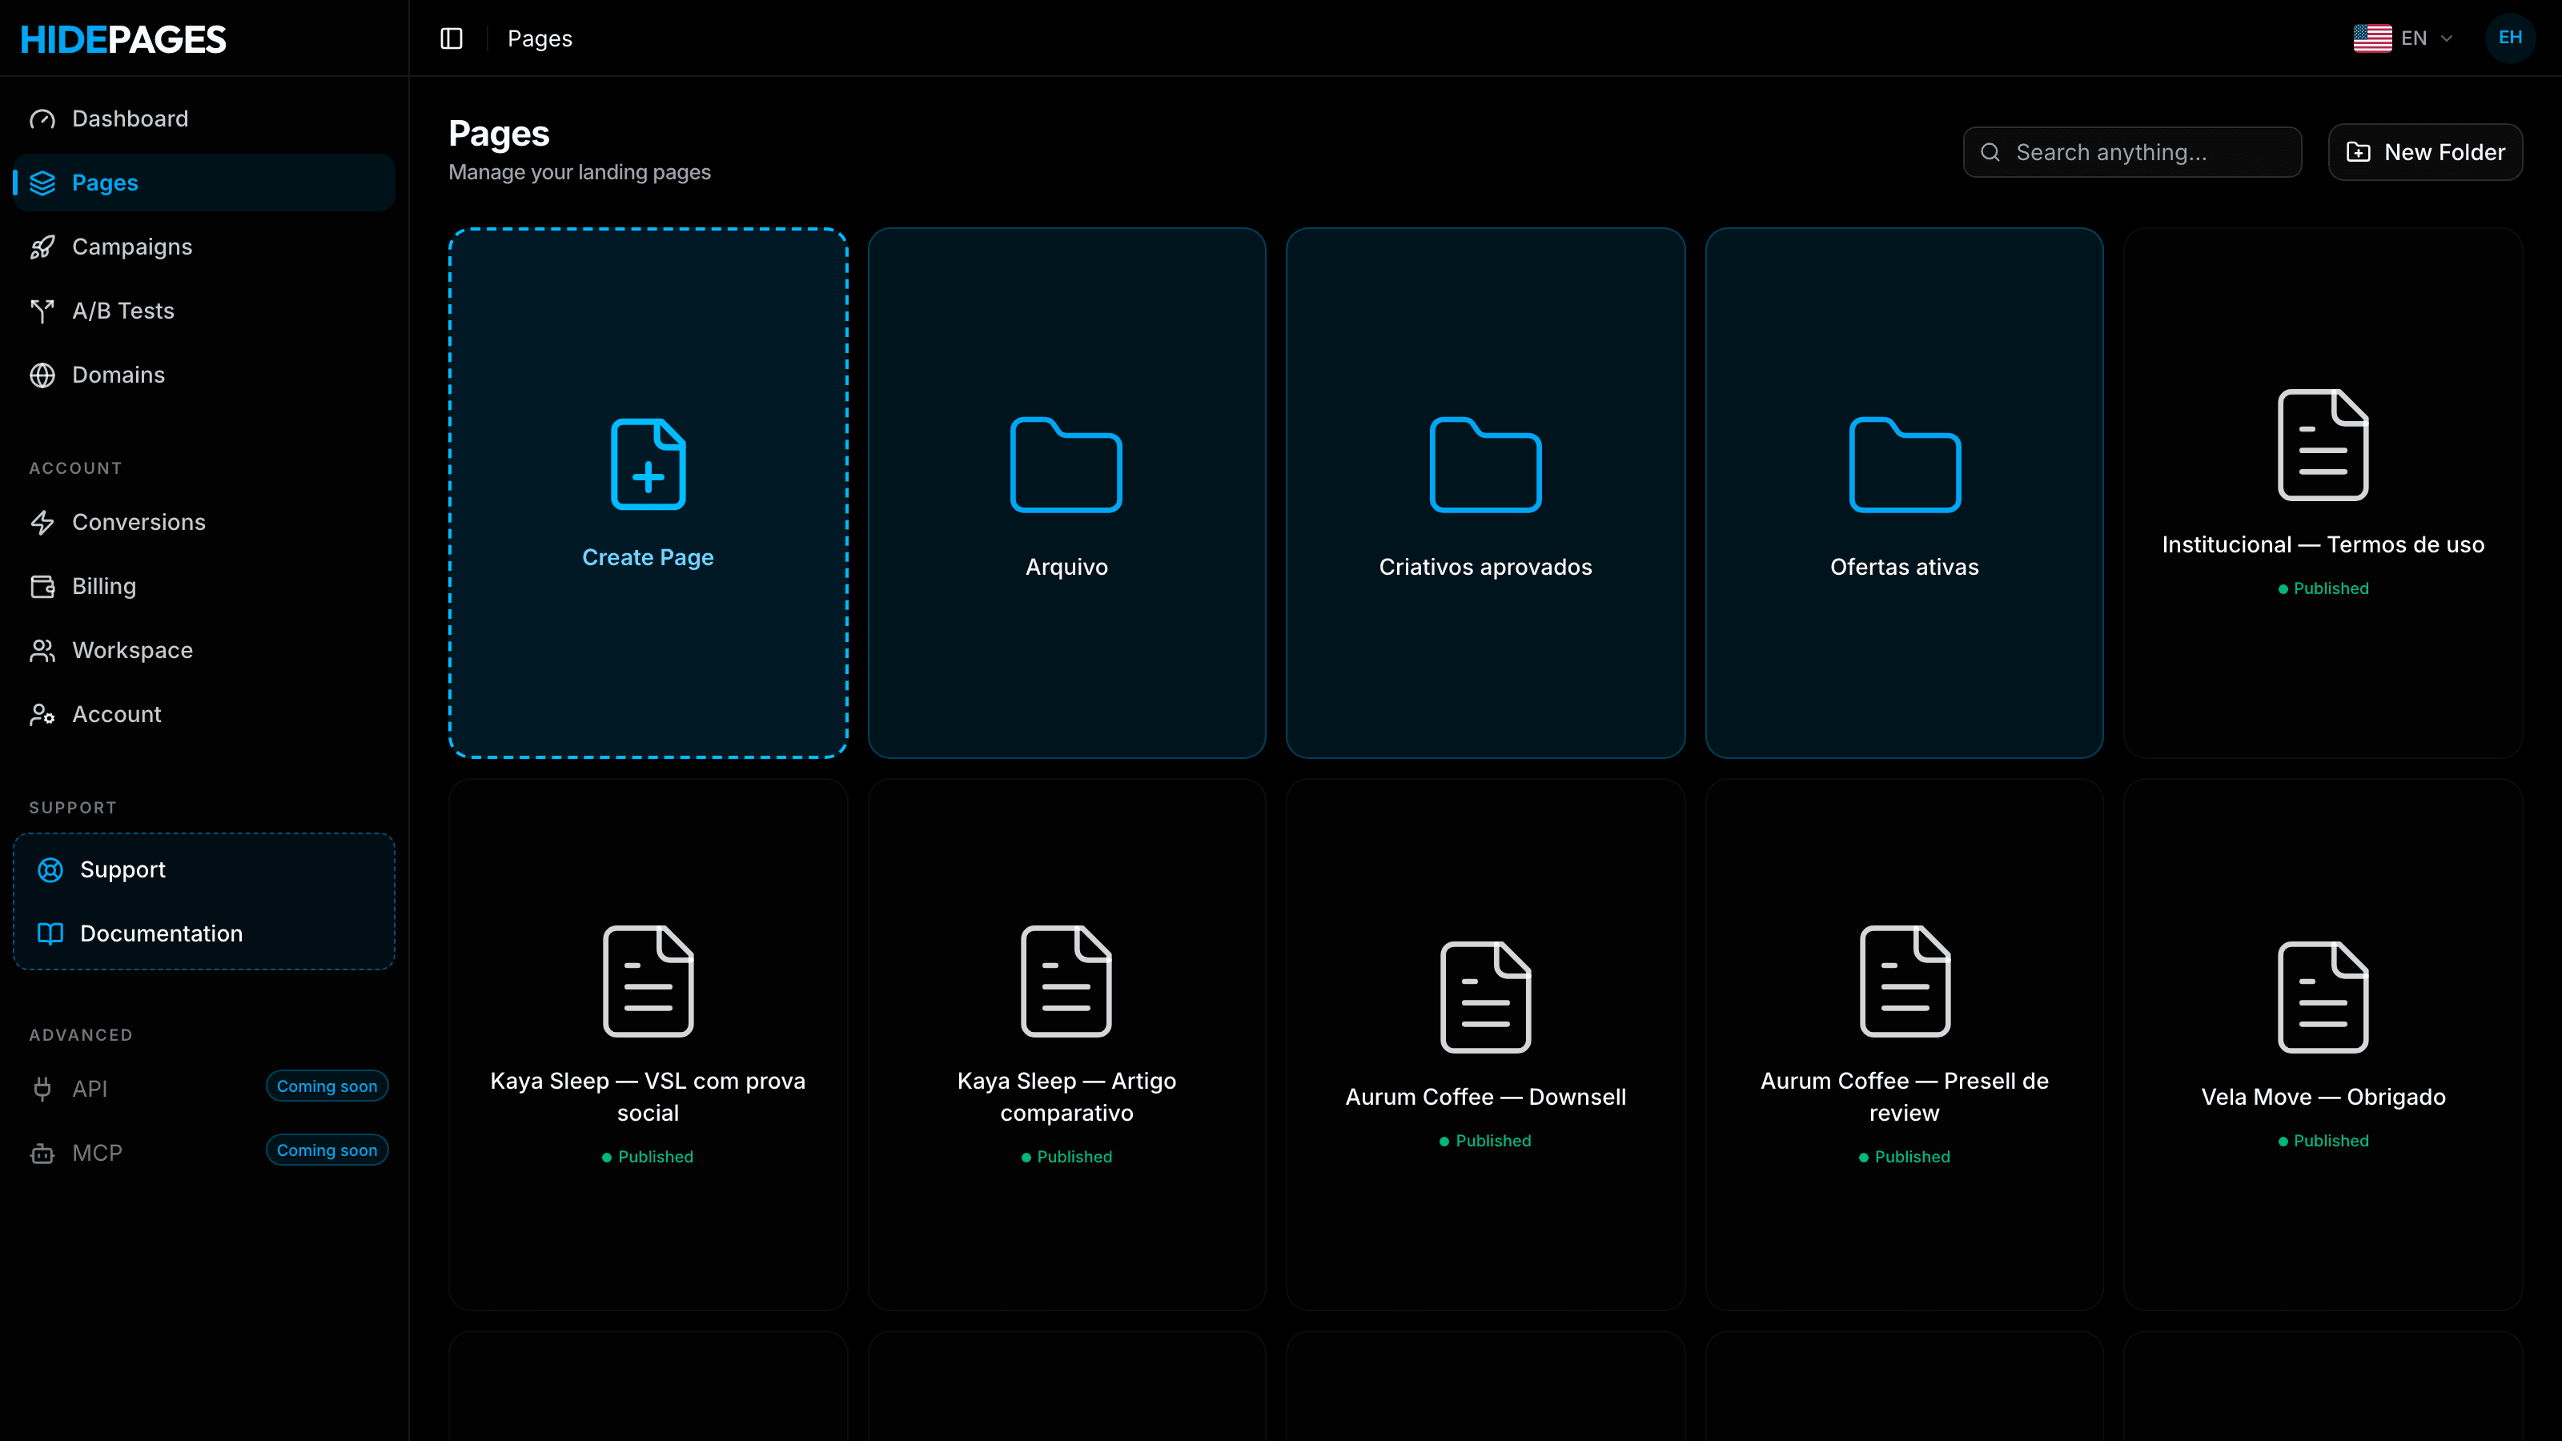Image resolution: width=2562 pixels, height=1441 pixels.
Task: Open the Ofertas ativas folder icon
Action: (1905, 464)
